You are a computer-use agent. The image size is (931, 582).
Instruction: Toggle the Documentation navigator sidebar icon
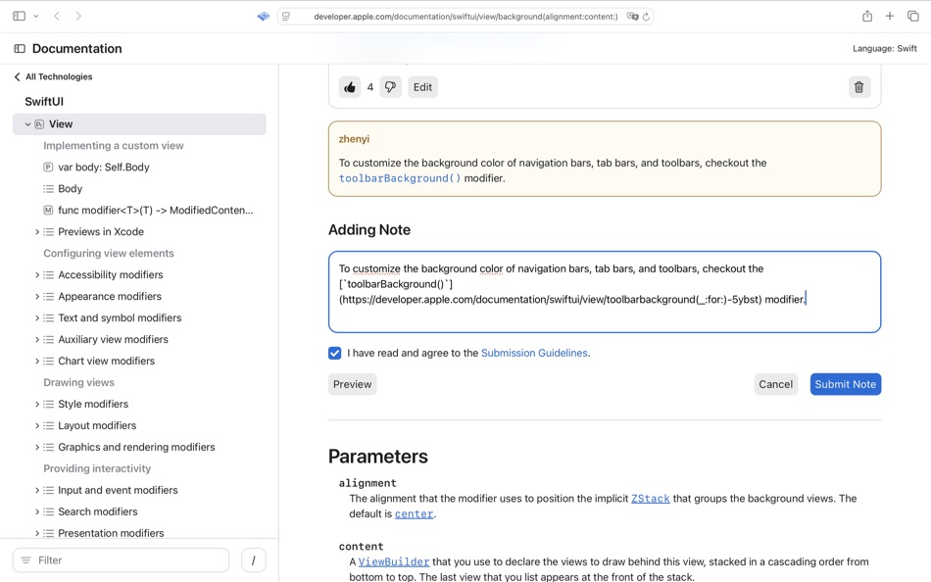click(20, 49)
